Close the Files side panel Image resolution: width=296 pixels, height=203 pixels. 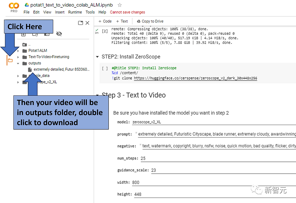(x=87, y=23)
